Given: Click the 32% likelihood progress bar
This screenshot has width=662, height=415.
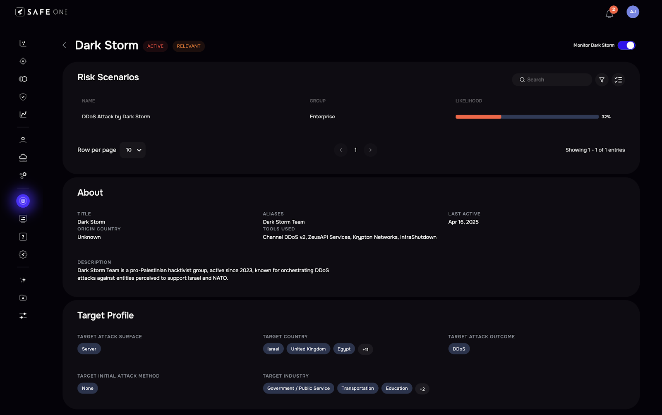Looking at the screenshot, I should (525, 117).
